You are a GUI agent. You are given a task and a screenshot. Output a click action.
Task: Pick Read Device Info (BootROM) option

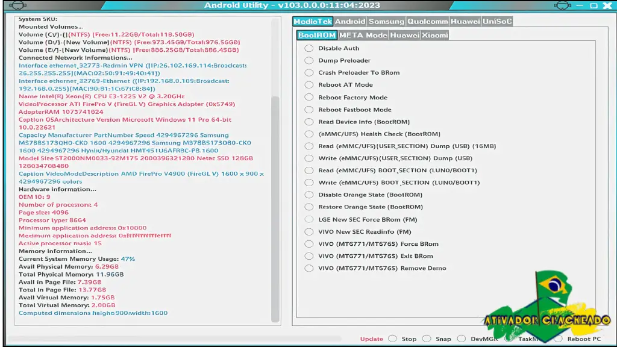click(309, 122)
